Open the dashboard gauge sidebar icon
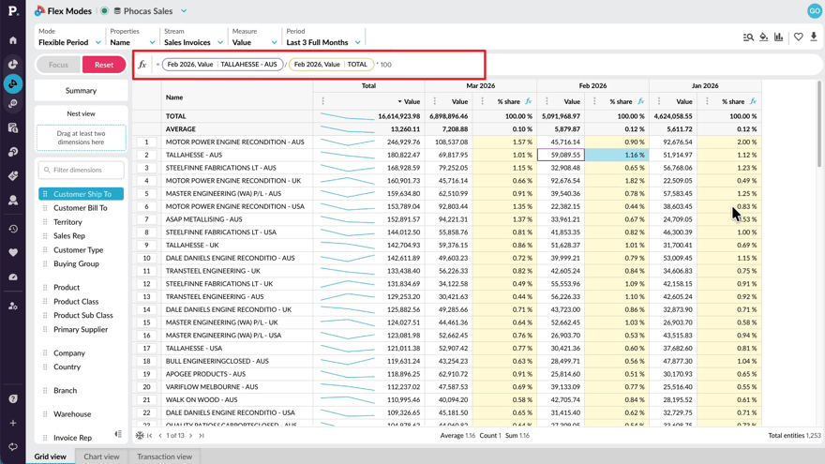This screenshot has height=464, width=825. click(13, 277)
